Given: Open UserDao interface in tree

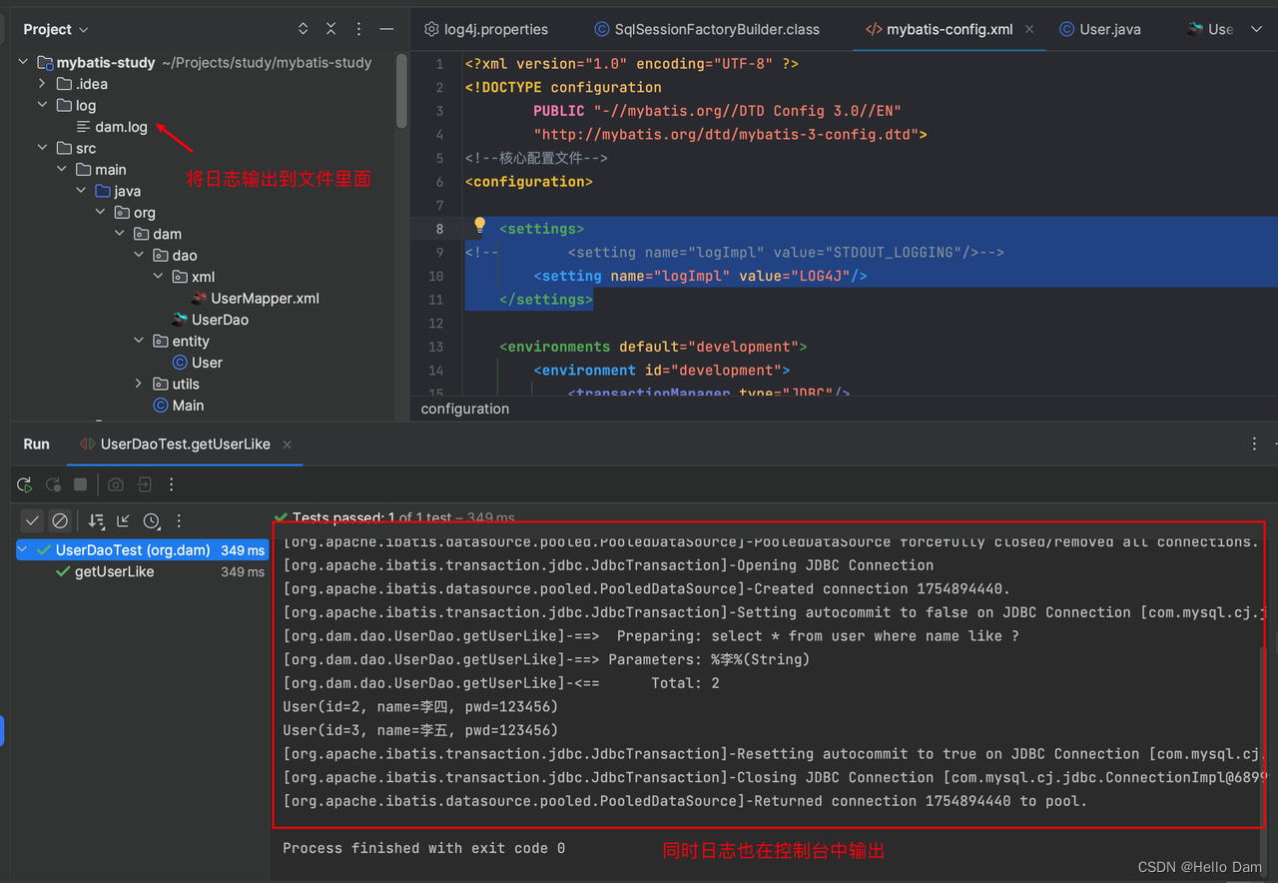Looking at the screenshot, I should tap(210, 320).
